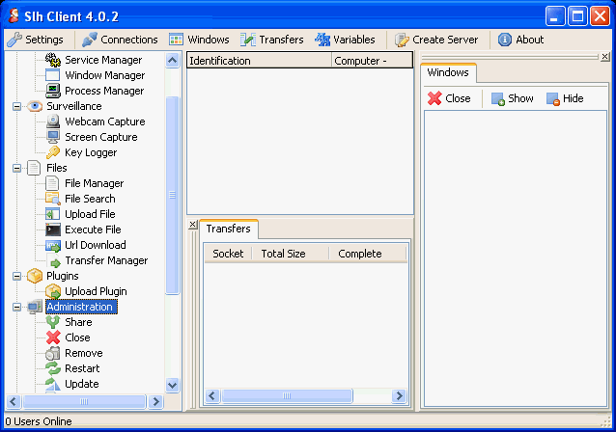Viewport: 616px width, 432px height.
Task: Select the Key Logger key icon
Action: tap(54, 152)
